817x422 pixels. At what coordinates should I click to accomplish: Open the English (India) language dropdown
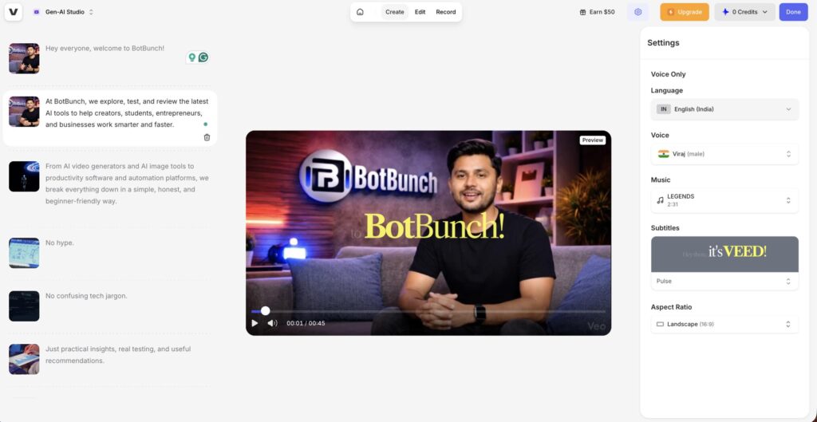(724, 109)
